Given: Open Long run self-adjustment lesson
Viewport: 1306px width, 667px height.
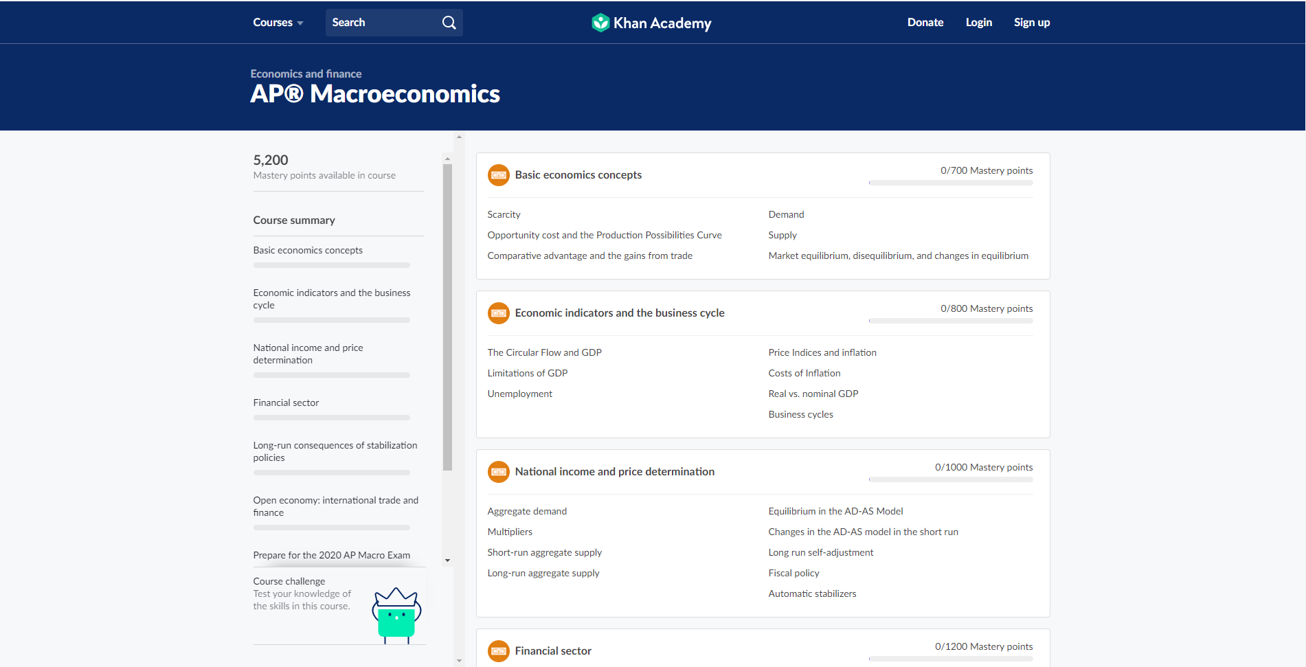Looking at the screenshot, I should tap(821, 552).
